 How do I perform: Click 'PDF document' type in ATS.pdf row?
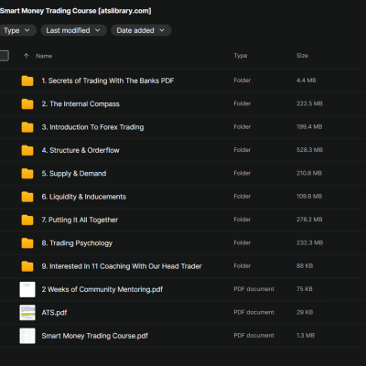click(253, 312)
